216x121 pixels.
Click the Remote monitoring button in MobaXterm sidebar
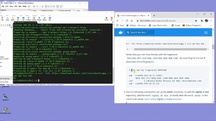[x=4, y=79]
